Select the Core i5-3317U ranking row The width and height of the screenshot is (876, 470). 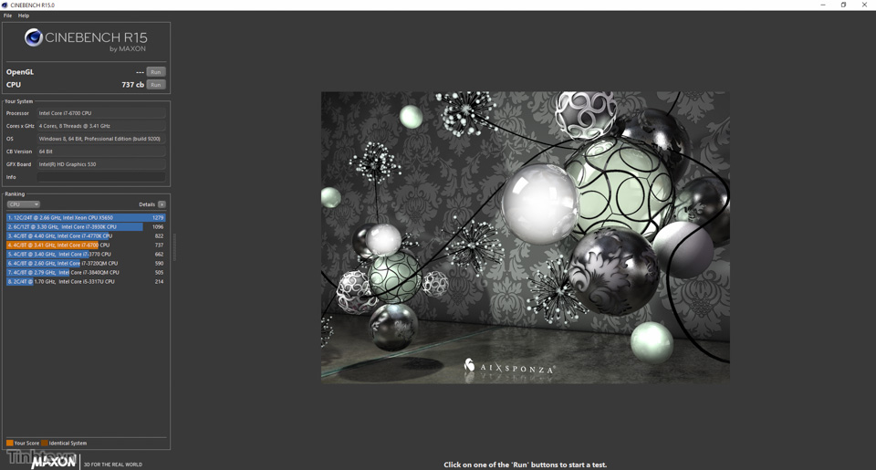click(86, 282)
